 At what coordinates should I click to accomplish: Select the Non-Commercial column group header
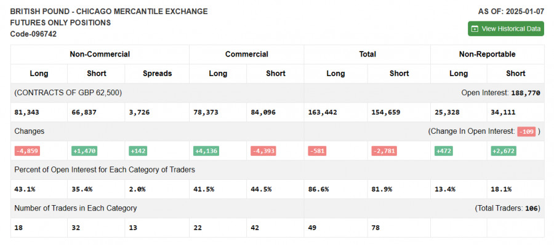point(100,54)
